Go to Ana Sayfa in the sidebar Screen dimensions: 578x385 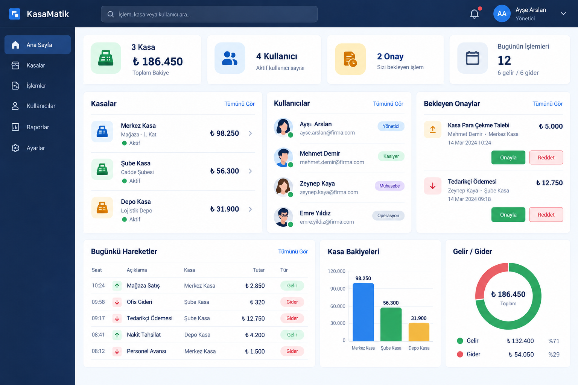coord(38,45)
